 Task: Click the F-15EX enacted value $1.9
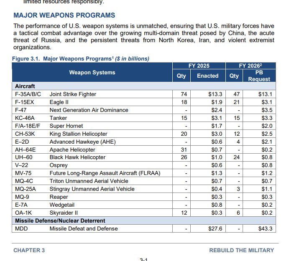217,102
